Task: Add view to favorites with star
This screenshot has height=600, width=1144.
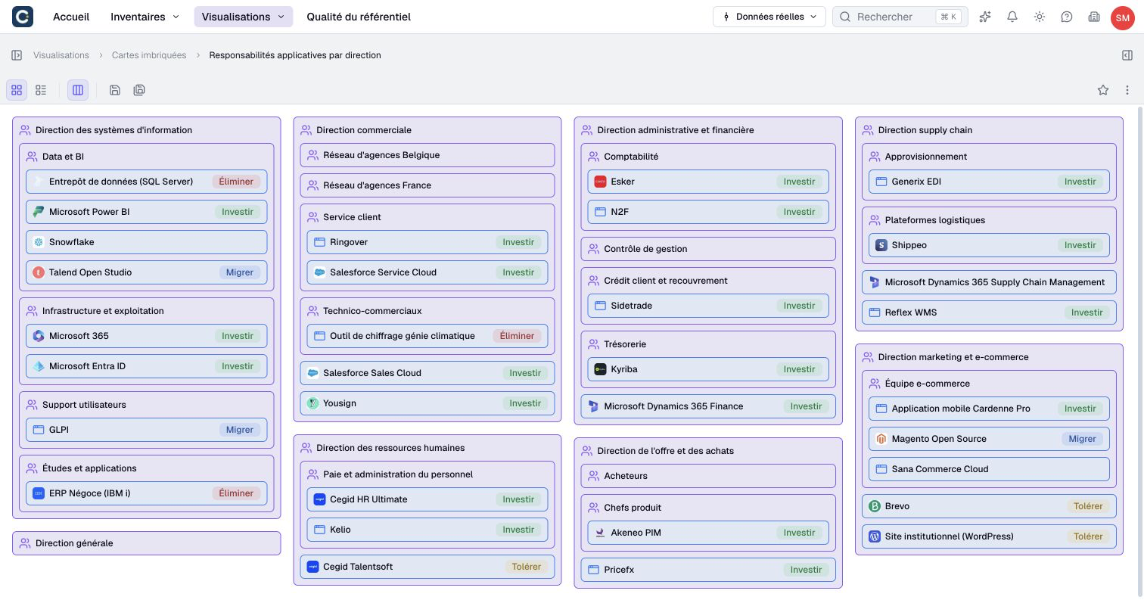Action: click(1103, 90)
